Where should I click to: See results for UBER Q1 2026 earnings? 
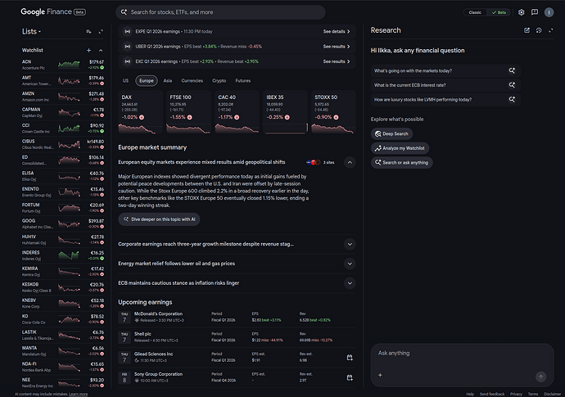pos(337,47)
